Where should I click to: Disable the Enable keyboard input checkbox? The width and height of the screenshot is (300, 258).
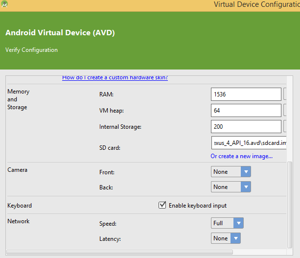pyautogui.click(x=162, y=206)
